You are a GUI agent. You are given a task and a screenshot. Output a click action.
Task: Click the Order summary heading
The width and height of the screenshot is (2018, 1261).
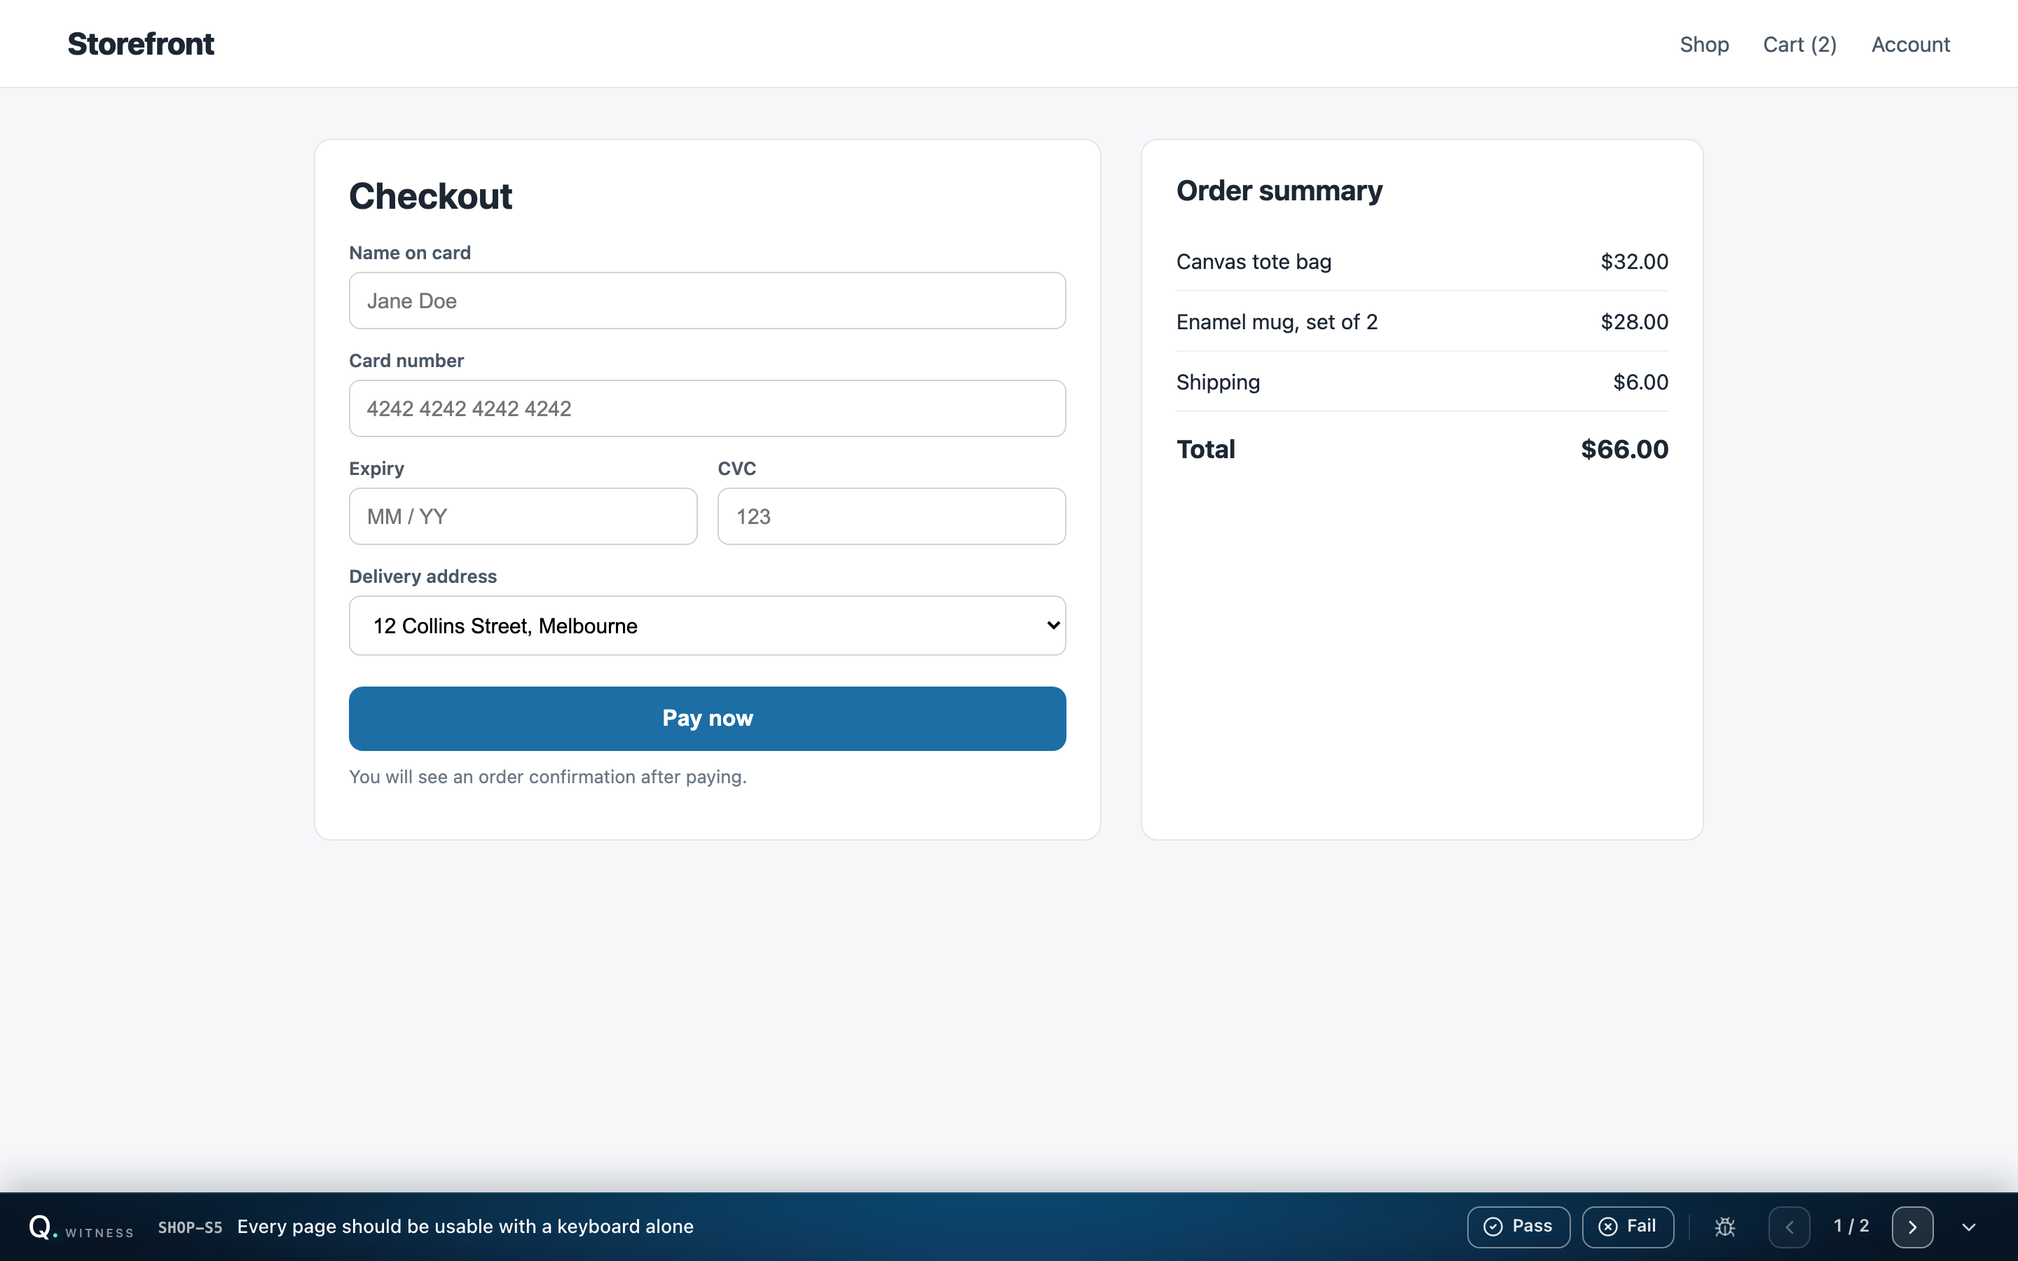(1279, 191)
